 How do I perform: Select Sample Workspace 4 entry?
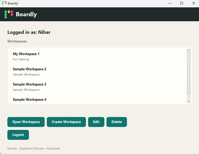point(97,99)
